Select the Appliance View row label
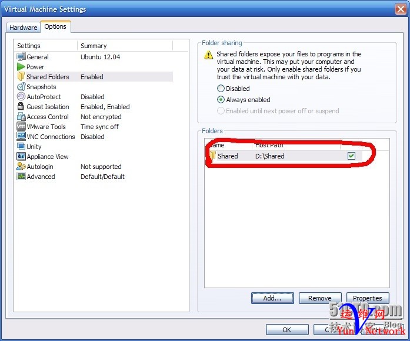The height and width of the screenshot is (341, 410). 48,157
